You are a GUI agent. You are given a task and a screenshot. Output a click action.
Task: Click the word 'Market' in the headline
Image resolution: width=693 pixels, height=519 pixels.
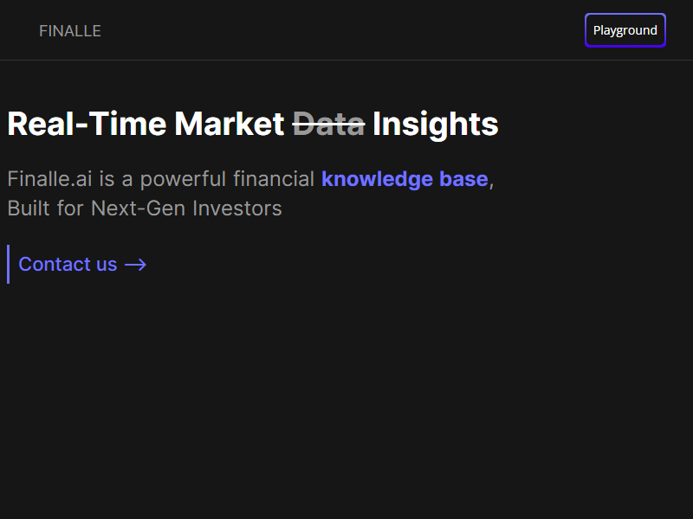(230, 124)
